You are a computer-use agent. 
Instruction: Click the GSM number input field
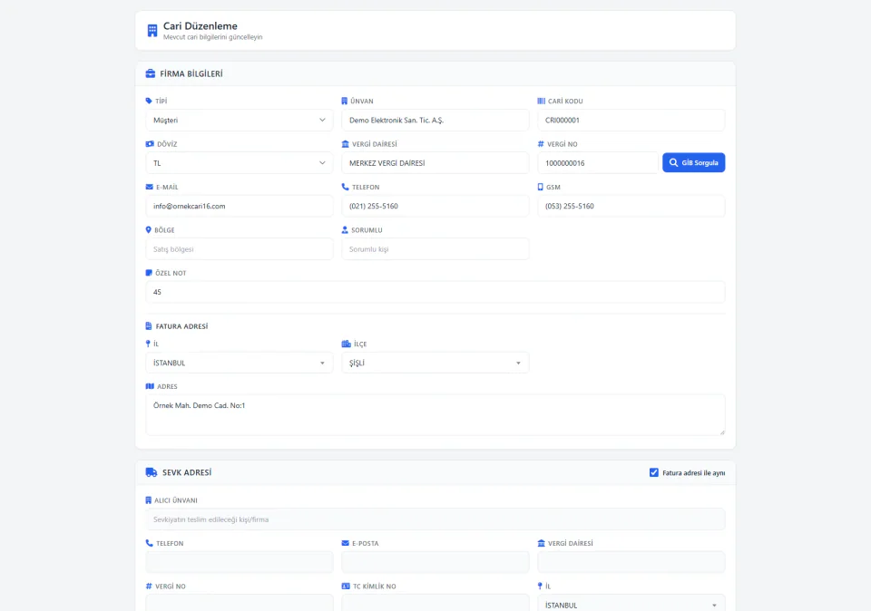coord(631,206)
